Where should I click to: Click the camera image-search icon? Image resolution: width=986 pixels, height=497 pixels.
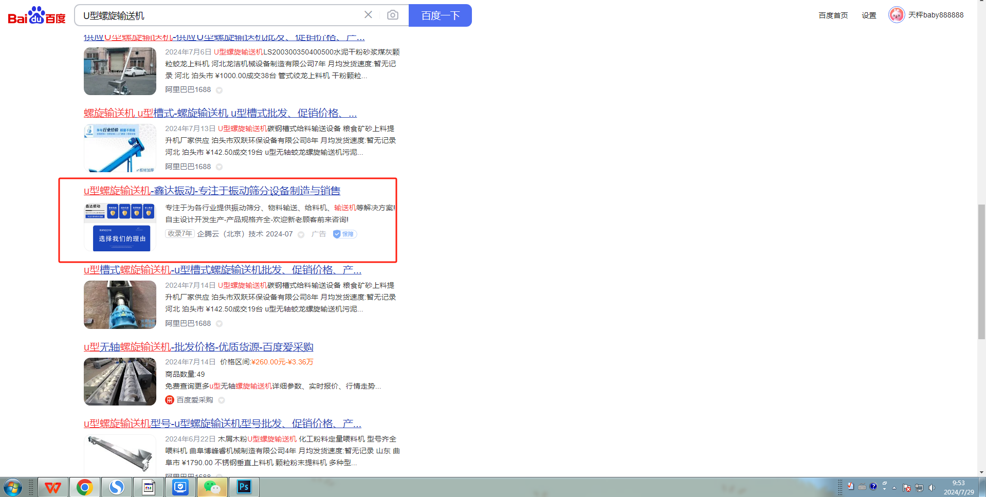pos(392,15)
